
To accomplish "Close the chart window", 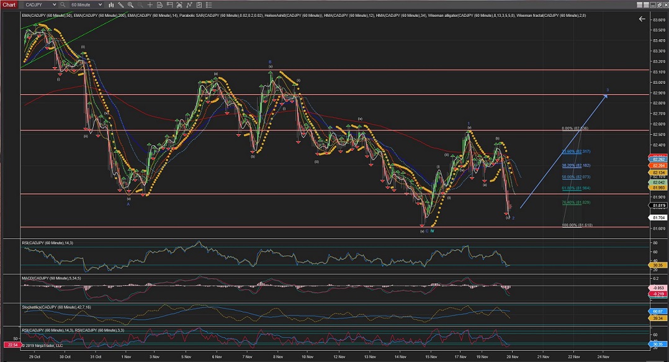I will pos(665,5).
